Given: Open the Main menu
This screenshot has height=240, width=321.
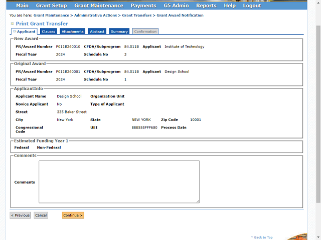Looking at the screenshot, I should (22, 5).
